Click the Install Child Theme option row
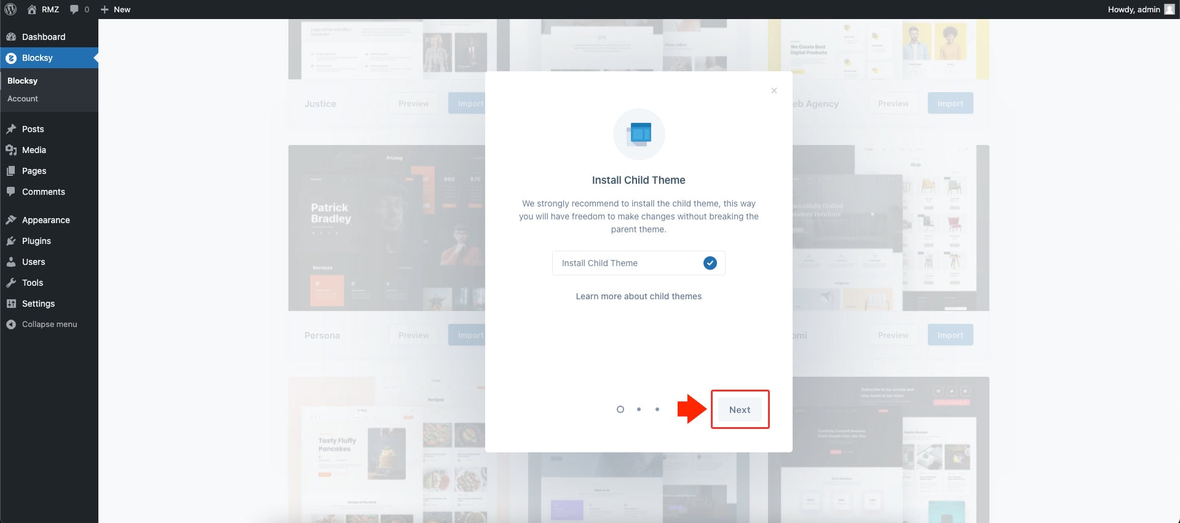 click(638, 263)
